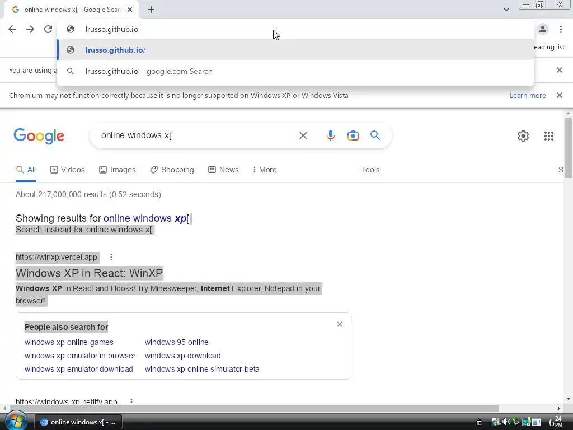This screenshot has width=573, height=430.
Task: Close the Google Search tab
Action: [x=130, y=10]
